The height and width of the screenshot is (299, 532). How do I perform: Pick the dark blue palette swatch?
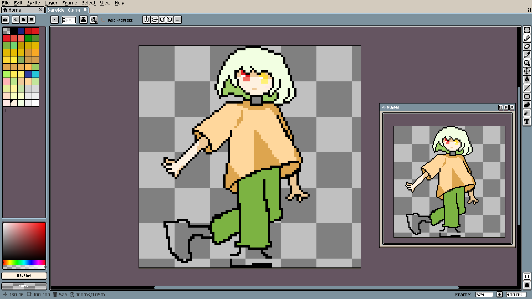tap(21, 31)
